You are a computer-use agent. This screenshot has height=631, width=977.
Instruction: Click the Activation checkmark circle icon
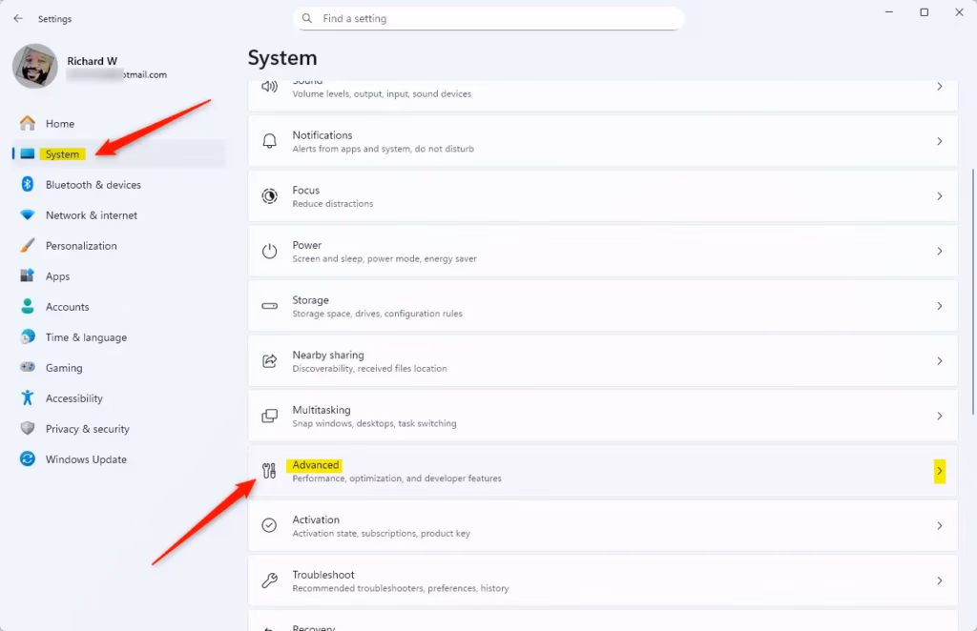pyautogui.click(x=269, y=525)
